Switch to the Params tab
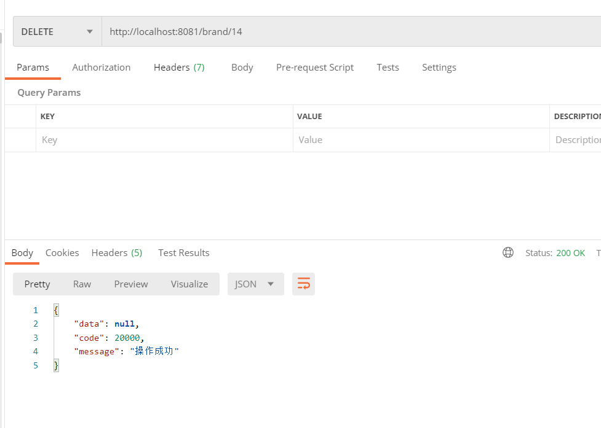601x428 pixels. click(x=33, y=68)
